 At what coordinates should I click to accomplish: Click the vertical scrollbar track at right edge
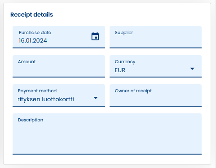(214, 84)
